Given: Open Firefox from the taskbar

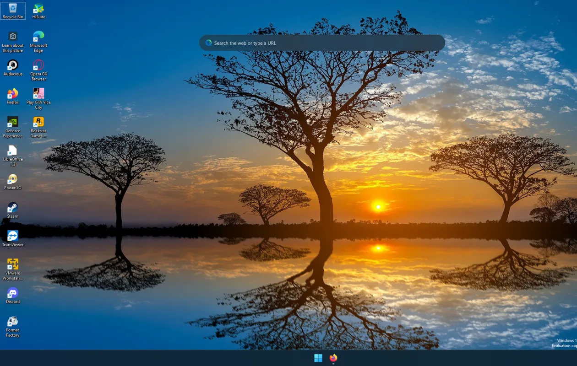Looking at the screenshot, I should pos(333,358).
